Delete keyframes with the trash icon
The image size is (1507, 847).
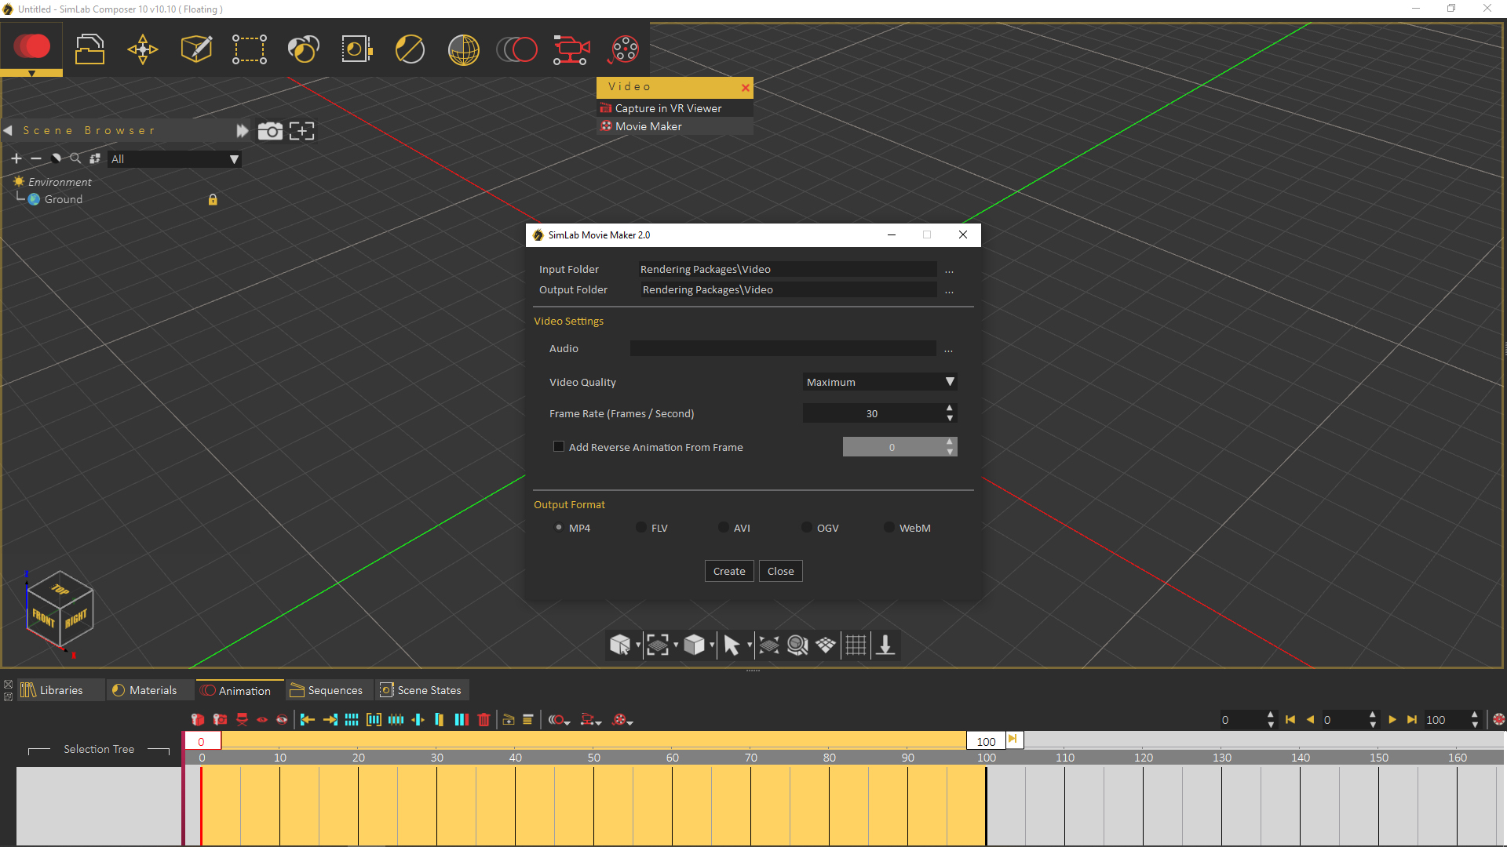484,719
